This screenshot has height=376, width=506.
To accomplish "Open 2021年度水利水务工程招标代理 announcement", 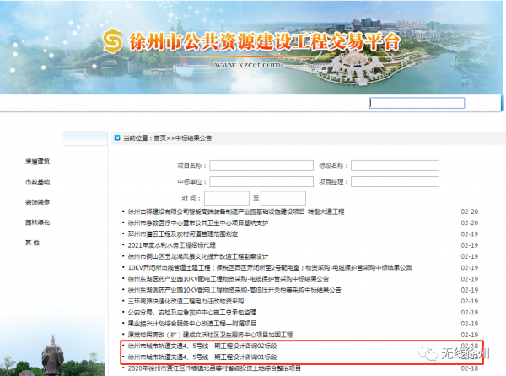I will (172, 245).
